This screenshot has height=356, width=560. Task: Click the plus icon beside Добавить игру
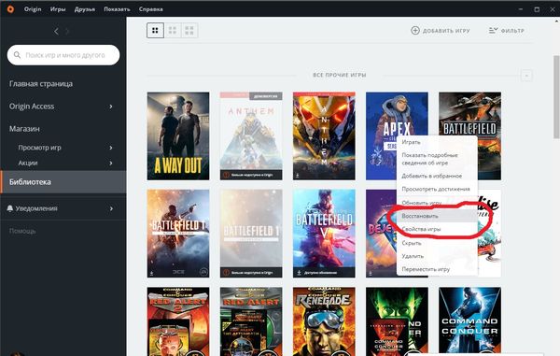(x=415, y=31)
